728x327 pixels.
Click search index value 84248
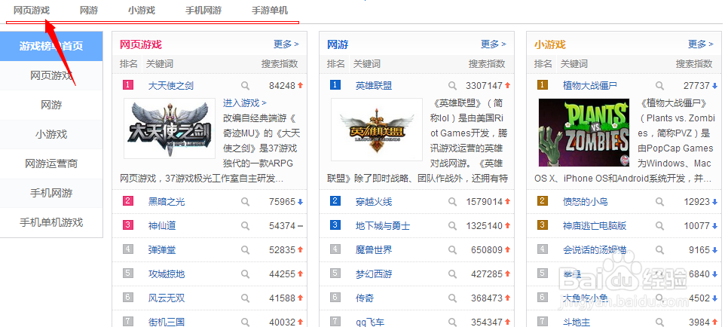click(x=283, y=86)
